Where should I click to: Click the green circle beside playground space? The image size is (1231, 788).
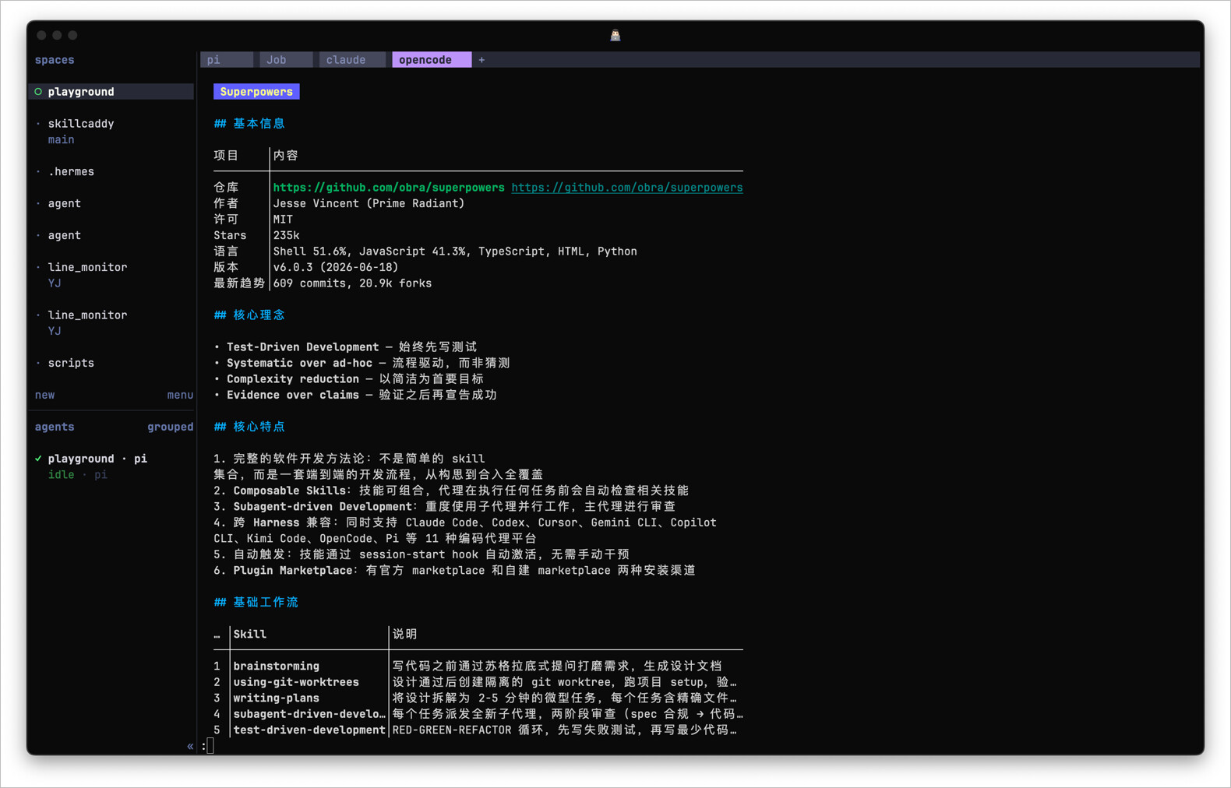pyautogui.click(x=38, y=92)
